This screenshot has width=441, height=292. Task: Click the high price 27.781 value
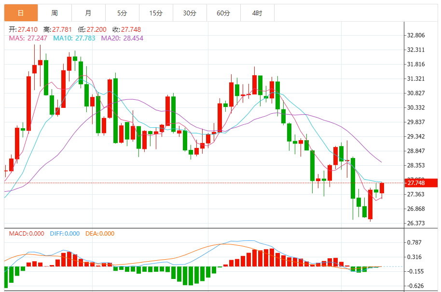pyautogui.click(x=62, y=29)
